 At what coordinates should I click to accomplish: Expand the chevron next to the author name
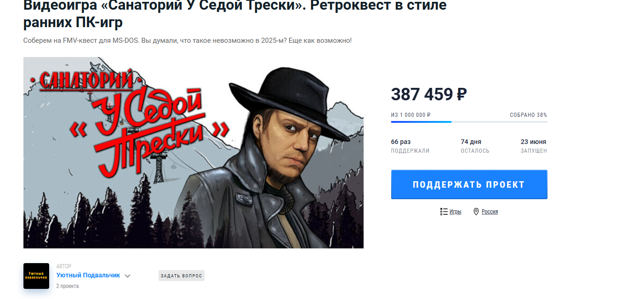[x=128, y=276]
